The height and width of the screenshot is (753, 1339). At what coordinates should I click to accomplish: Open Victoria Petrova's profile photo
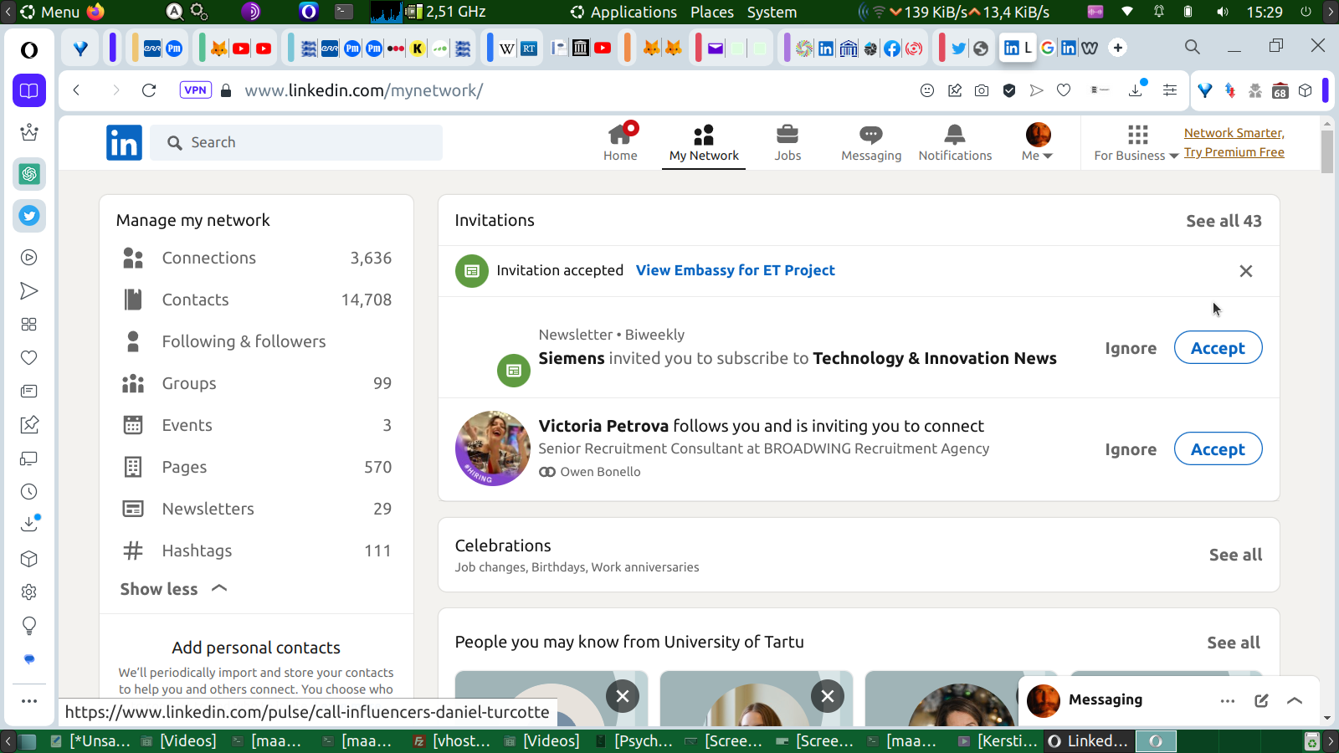coord(493,448)
